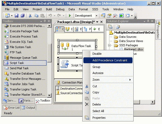Select Execute SQL Task in the toolbox
This screenshot has height=124, width=162.
pyautogui.click(x=25, y=42)
